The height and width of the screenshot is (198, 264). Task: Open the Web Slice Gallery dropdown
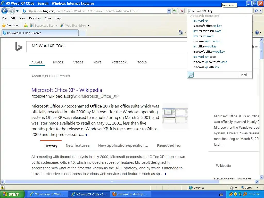pyautogui.click(x=75, y=26)
